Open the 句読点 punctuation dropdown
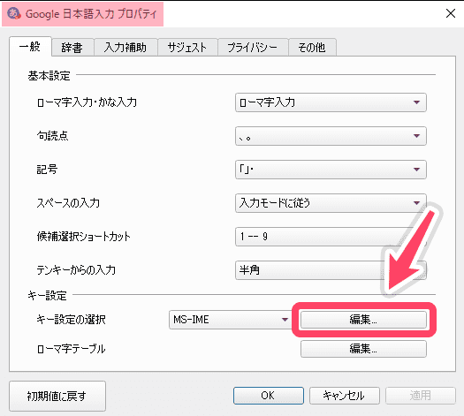Viewport: 464px width, 416px height. (331, 136)
